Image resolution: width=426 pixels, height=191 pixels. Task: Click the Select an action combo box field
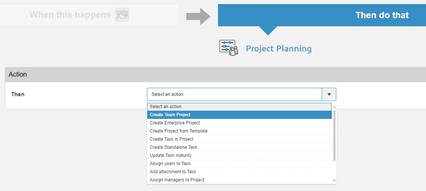[x=234, y=94]
